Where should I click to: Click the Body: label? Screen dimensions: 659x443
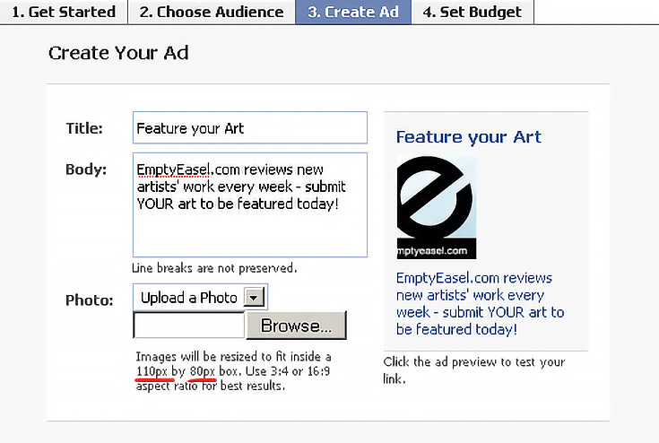tap(86, 169)
